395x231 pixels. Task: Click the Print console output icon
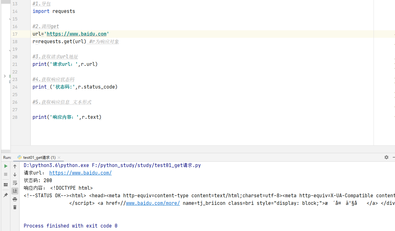[x=15, y=199]
